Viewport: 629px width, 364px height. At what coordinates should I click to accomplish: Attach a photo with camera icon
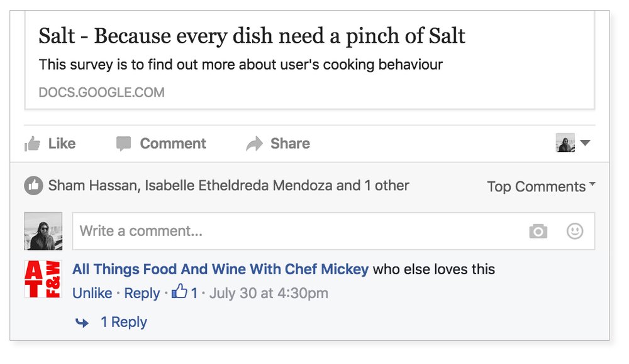tap(538, 231)
